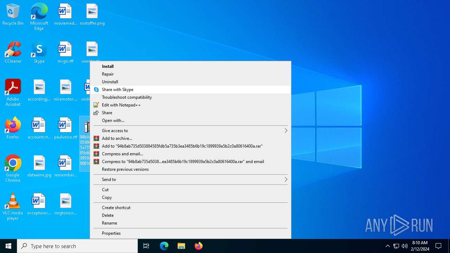Open the Windows Start menu
Image resolution: width=450 pixels, height=253 pixels.
[8, 246]
